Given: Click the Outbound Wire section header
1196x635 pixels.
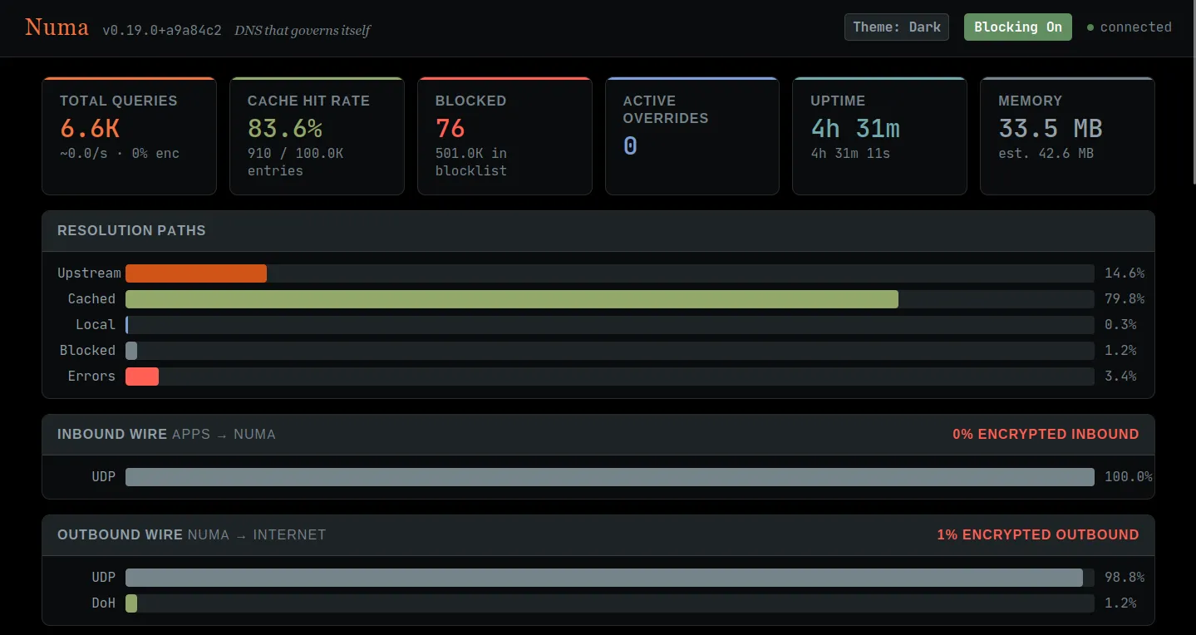Looking at the screenshot, I should pyautogui.click(x=598, y=535).
